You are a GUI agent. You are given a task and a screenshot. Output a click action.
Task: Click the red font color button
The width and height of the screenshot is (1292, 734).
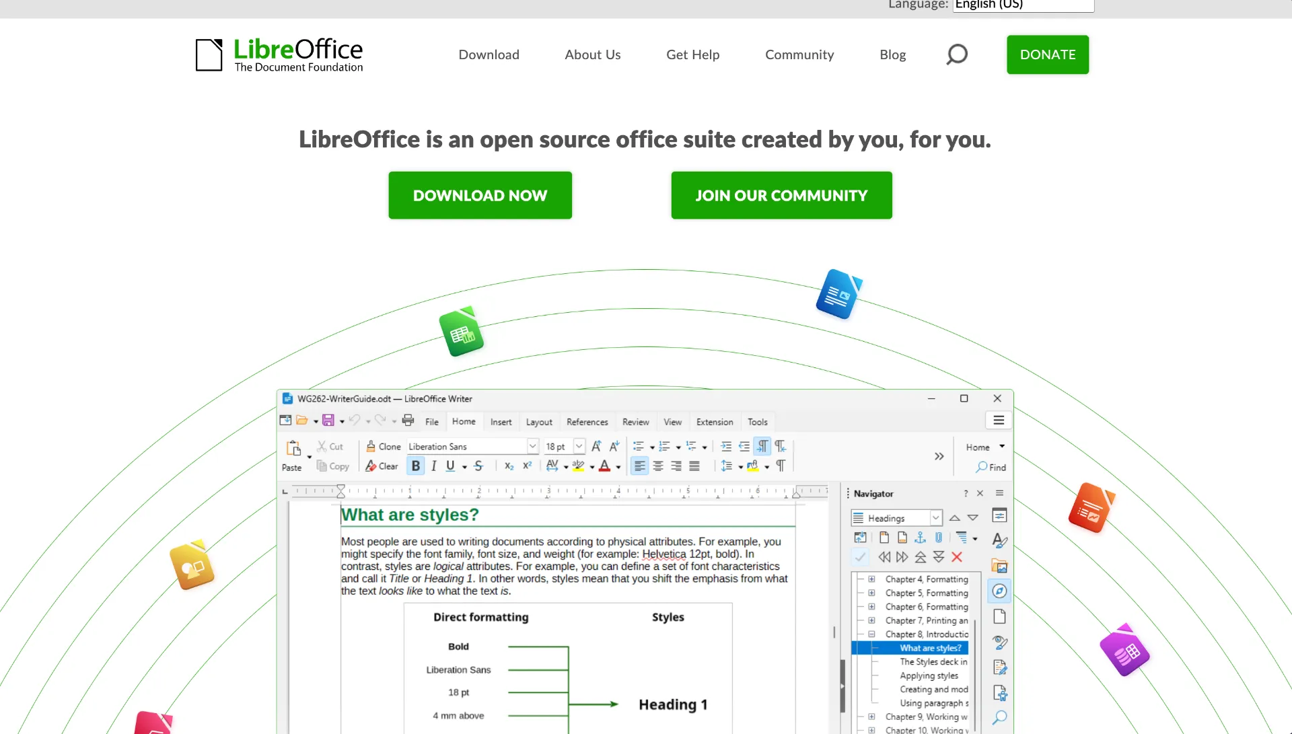[x=605, y=466]
